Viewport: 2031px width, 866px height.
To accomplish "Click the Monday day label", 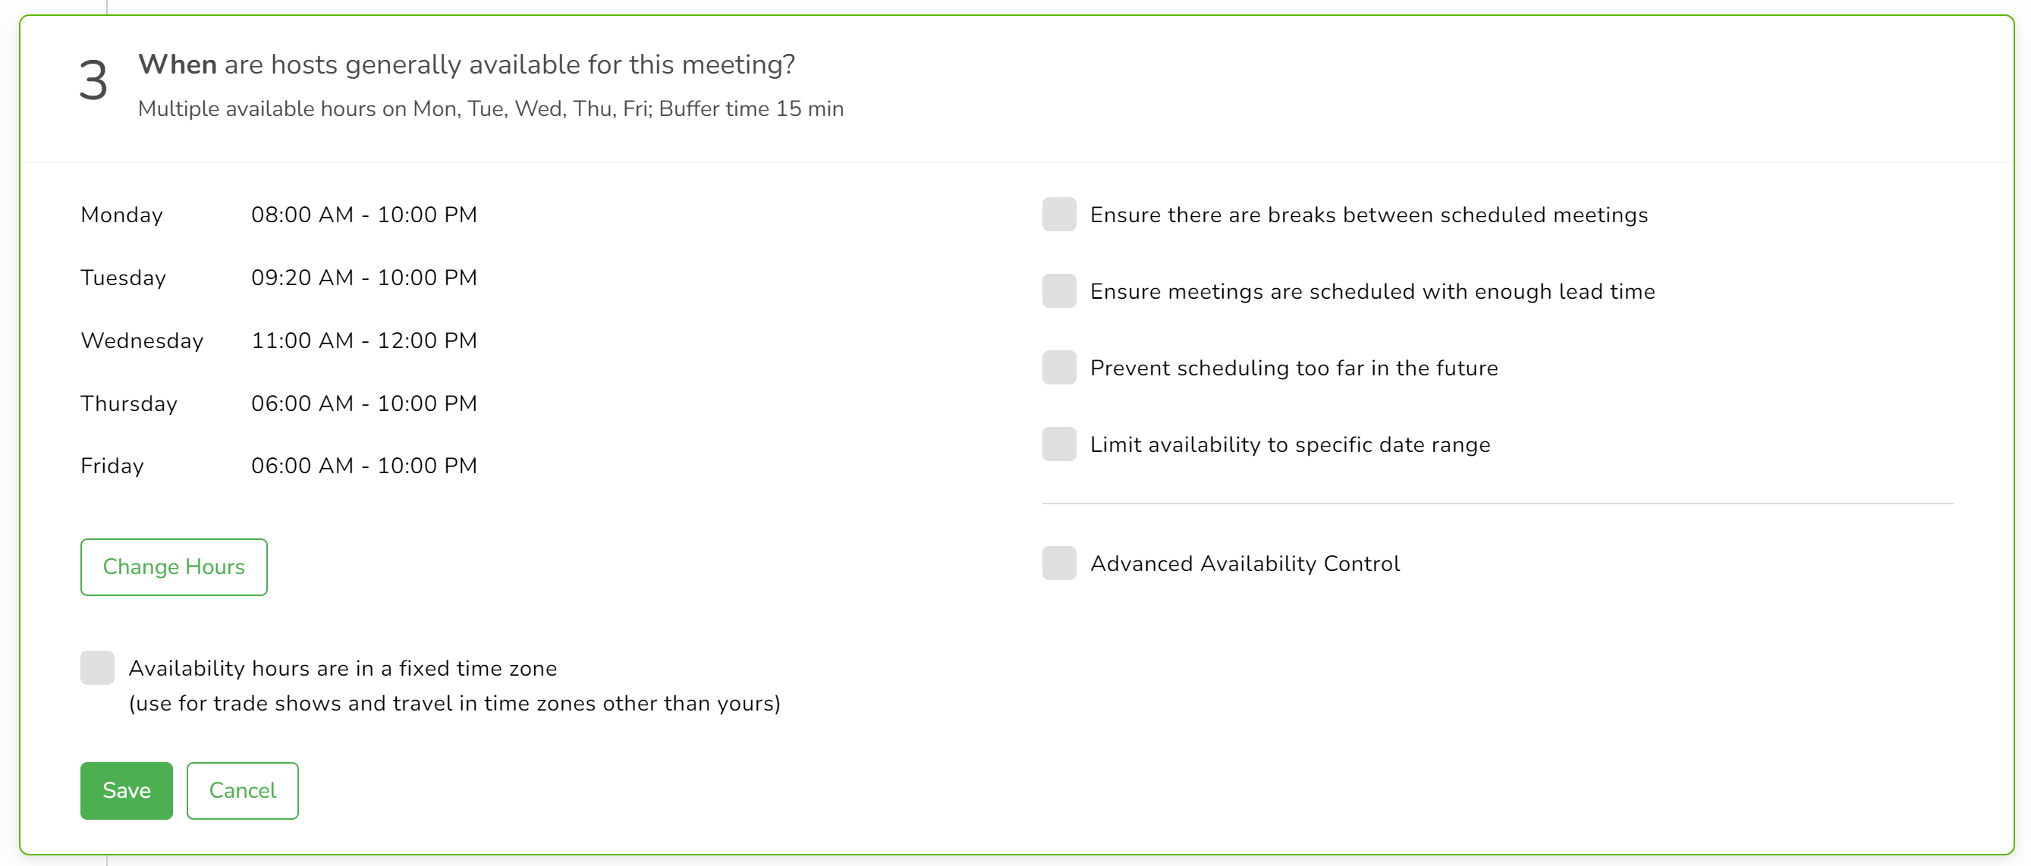I will click(x=121, y=215).
